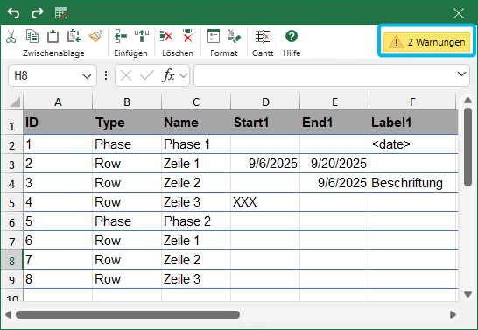
Task: Click the Cut scissors icon
Action: pos(11,36)
